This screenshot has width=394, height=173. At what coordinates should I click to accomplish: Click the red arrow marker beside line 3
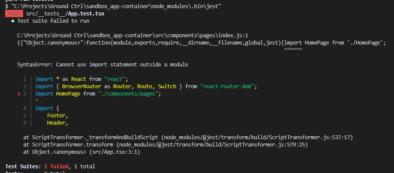(18, 94)
